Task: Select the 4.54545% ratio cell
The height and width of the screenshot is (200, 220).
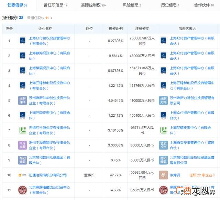Action: coord(116,101)
